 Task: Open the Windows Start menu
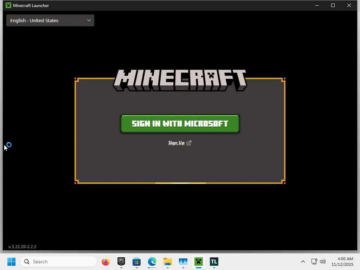point(11,262)
